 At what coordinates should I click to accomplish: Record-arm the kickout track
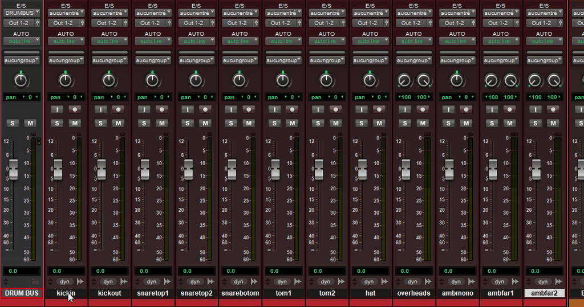point(118,109)
